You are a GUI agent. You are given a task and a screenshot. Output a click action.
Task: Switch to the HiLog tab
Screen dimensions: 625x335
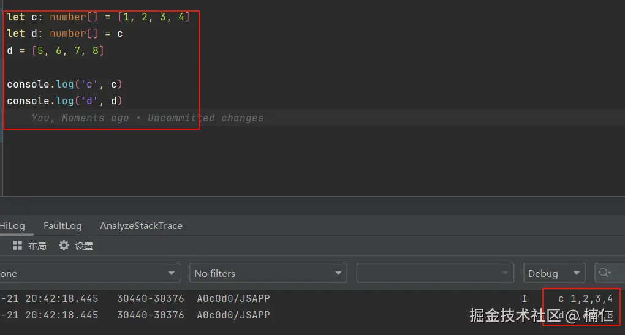coord(12,226)
